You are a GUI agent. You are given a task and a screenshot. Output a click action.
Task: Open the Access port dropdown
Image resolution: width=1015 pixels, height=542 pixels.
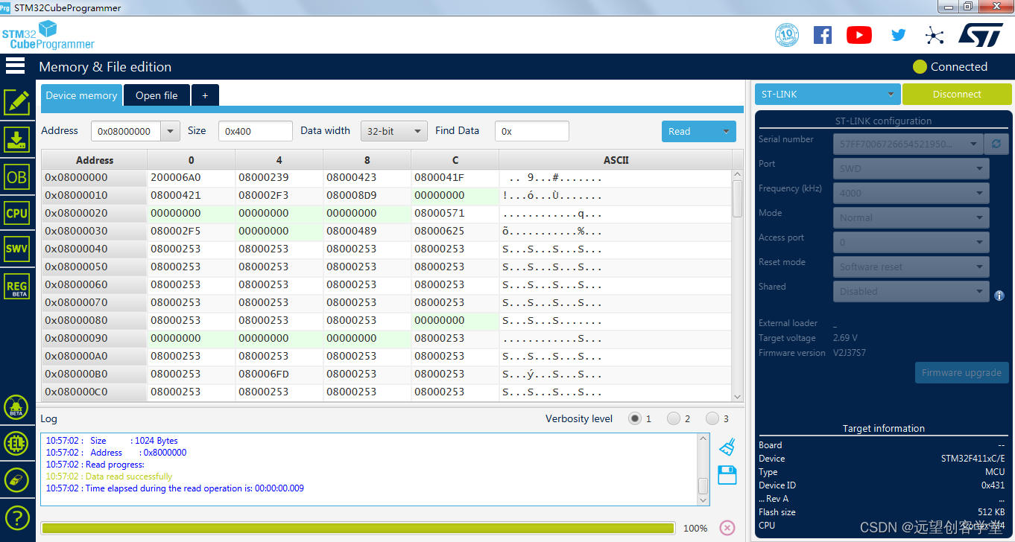click(x=911, y=242)
